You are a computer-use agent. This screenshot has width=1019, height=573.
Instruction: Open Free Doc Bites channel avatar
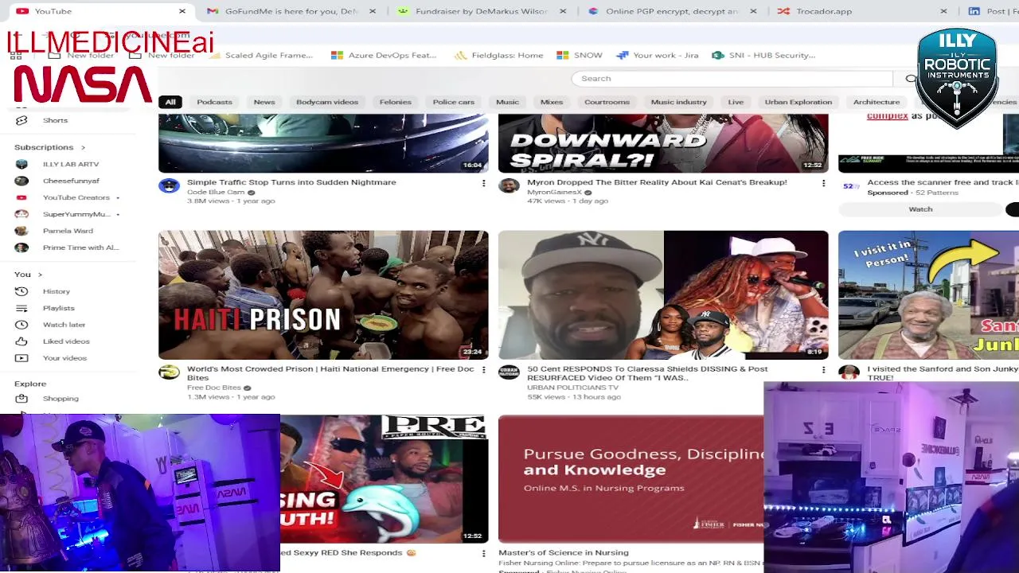[169, 372]
